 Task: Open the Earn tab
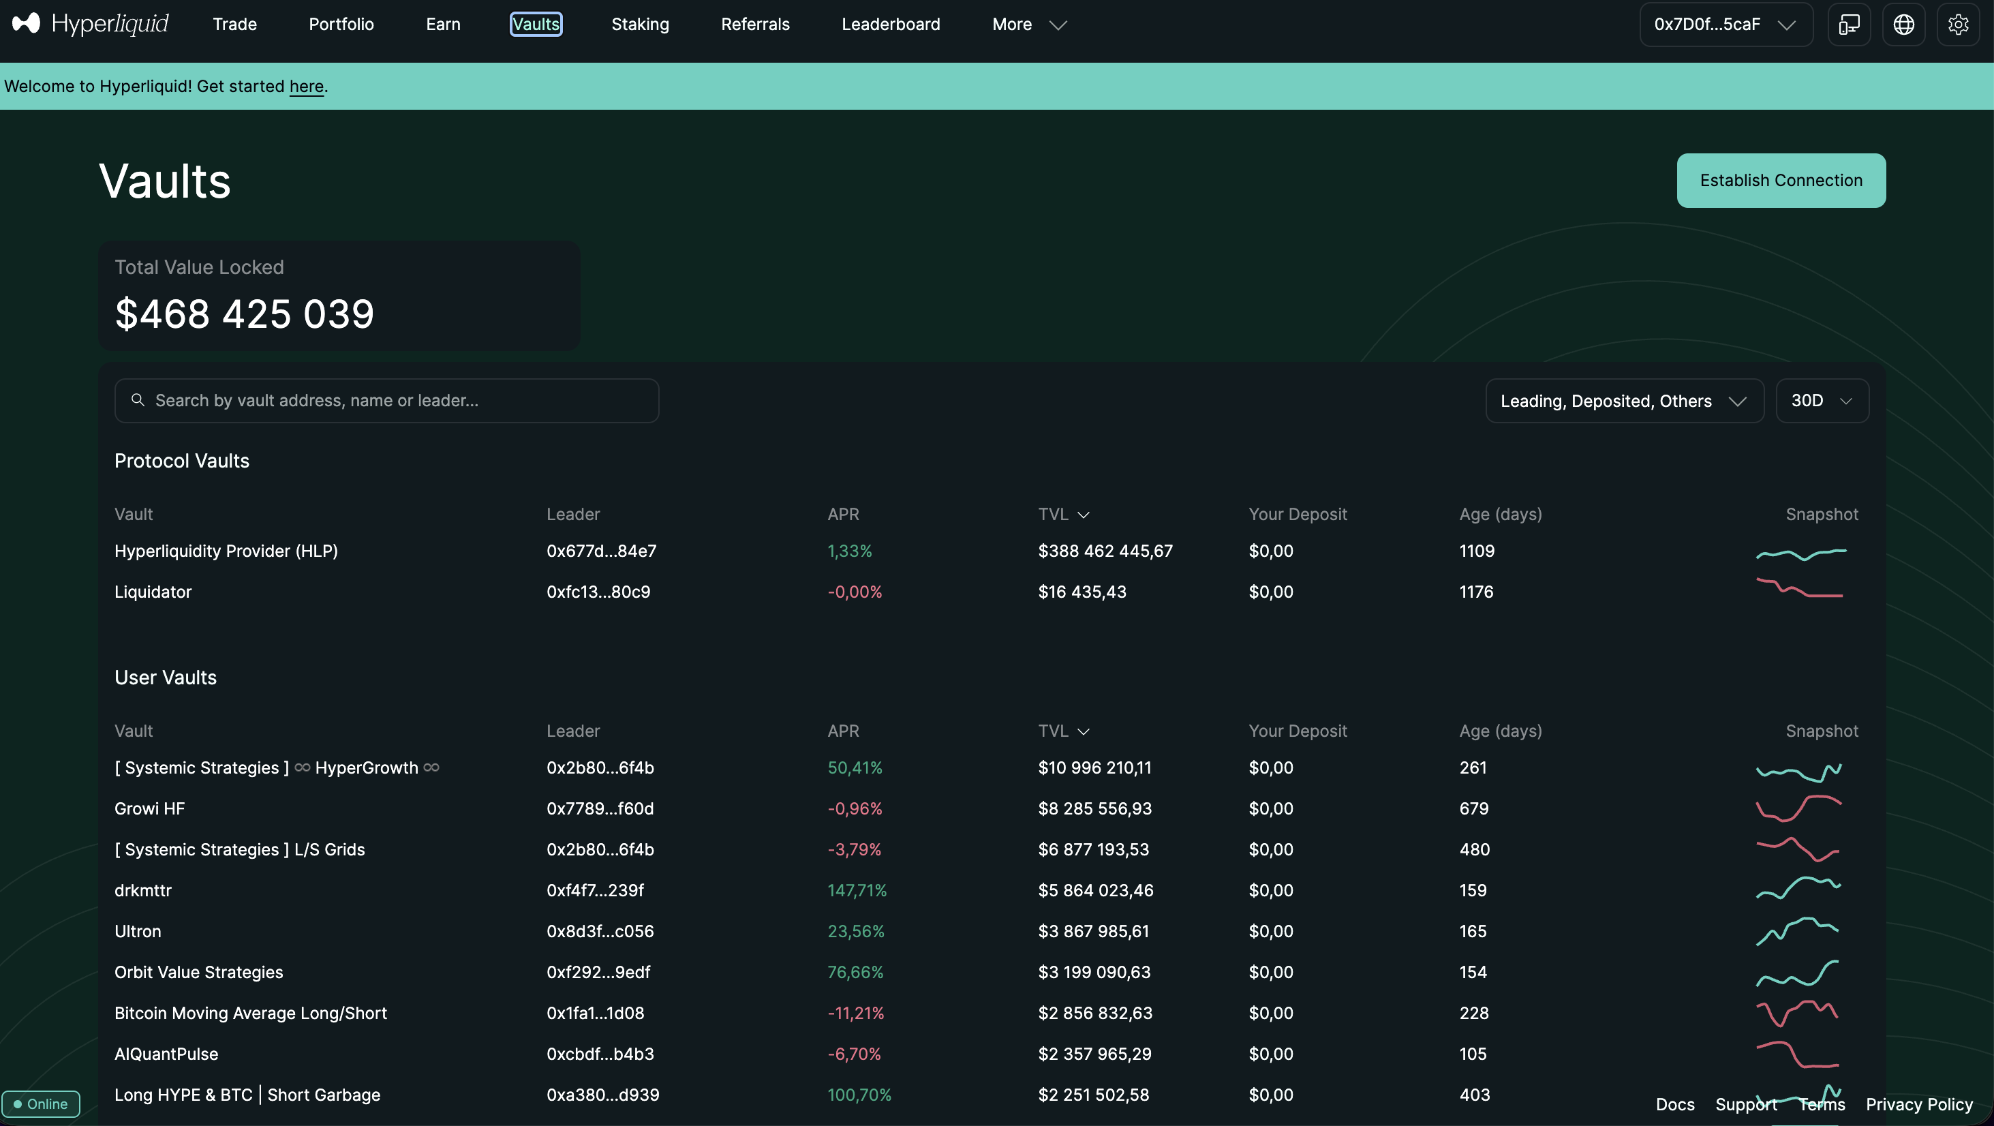click(x=443, y=25)
